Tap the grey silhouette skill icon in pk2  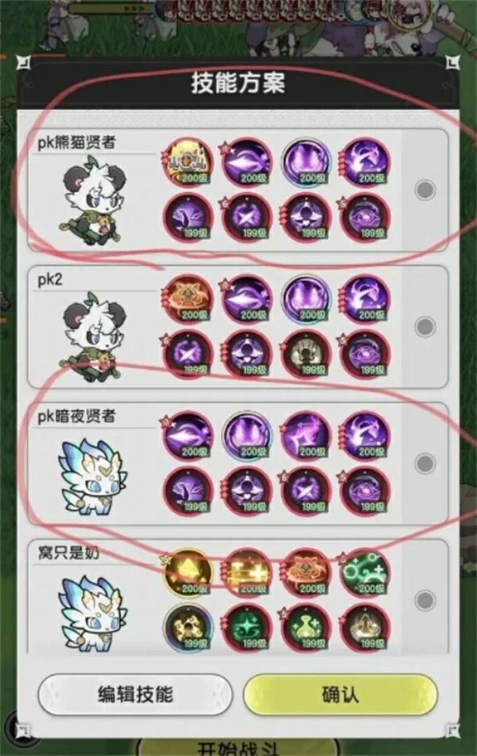coord(306,355)
